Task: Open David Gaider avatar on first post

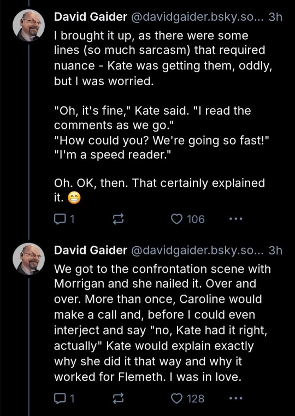Action: pyautogui.click(x=28, y=26)
